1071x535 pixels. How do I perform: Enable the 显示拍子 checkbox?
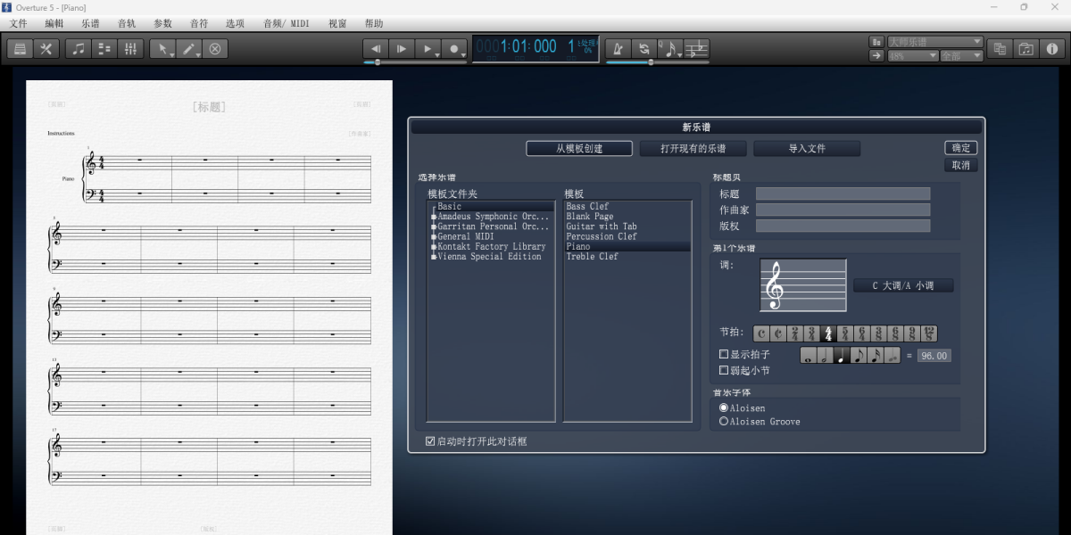coord(724,354)
